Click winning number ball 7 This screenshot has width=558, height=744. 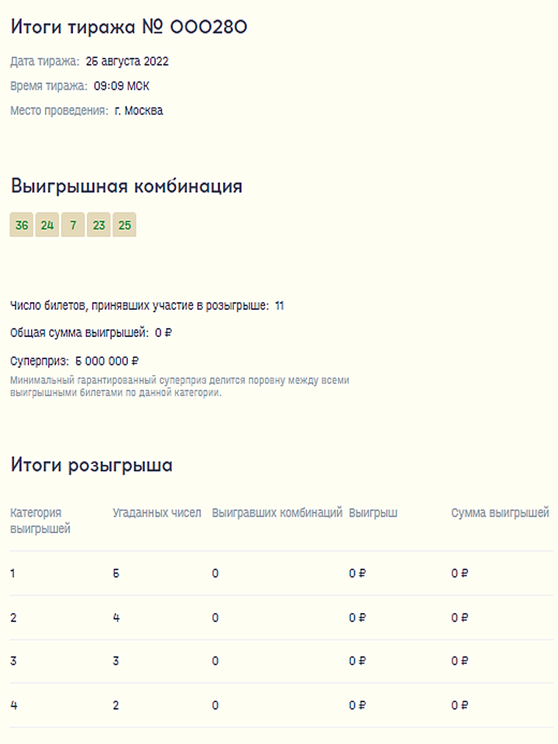[x=73, y=226]
